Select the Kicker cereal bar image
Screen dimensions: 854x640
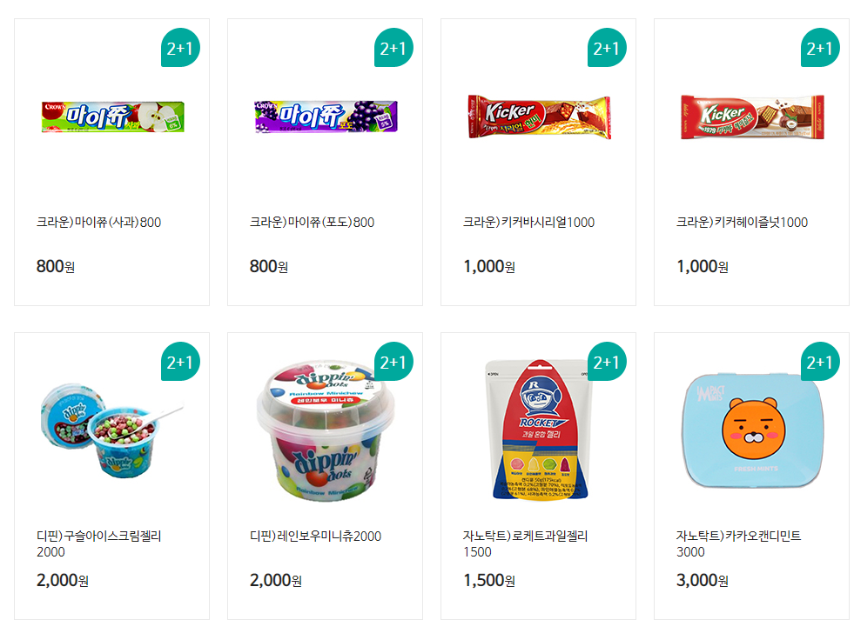539,117
